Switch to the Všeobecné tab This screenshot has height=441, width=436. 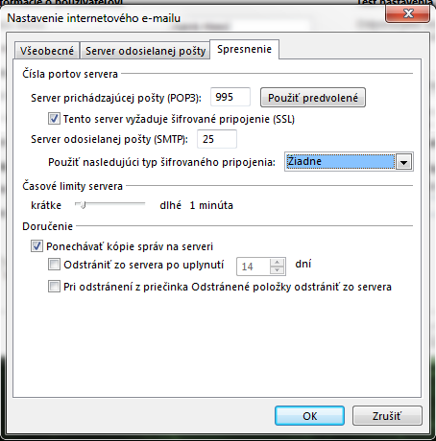[x=47, y=51]
